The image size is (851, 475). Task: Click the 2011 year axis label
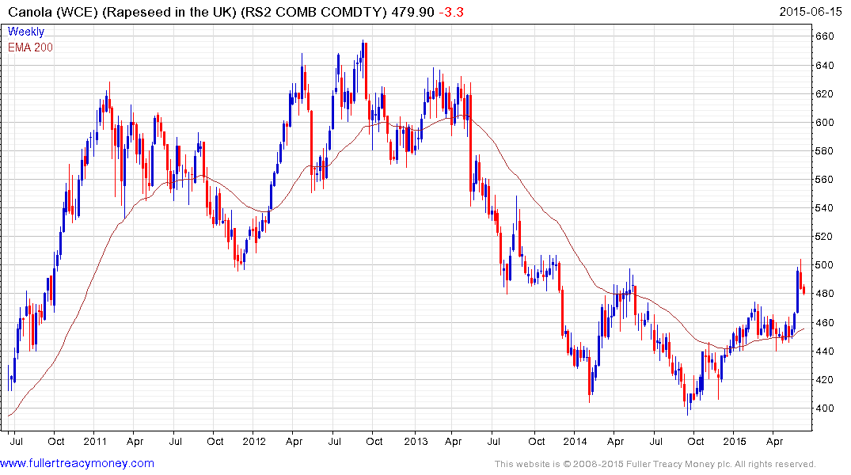click(95, 441)
